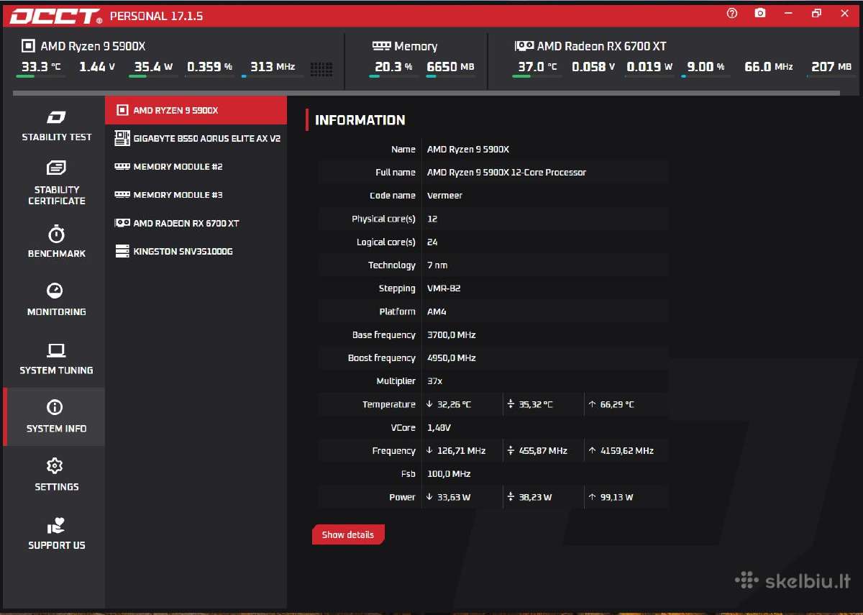Screen dimensions: 863x615
Task: Select AMD Radeon RX 6700 XT device entry
Action: point(196,223)
